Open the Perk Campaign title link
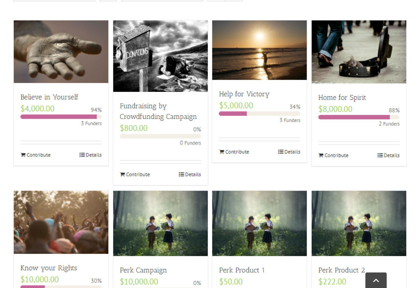Image resolution: width=420 pixels, height=288 pixels. pyautogui.click(x=143, y=270)
